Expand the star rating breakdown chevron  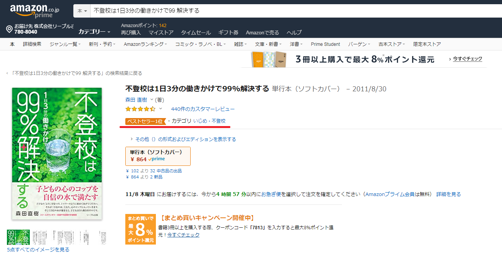tap(160, 109)
